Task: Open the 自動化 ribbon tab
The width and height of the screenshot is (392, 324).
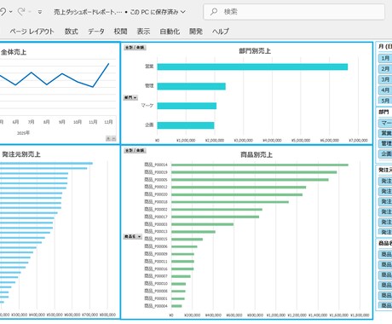Action: coord(170,32)
